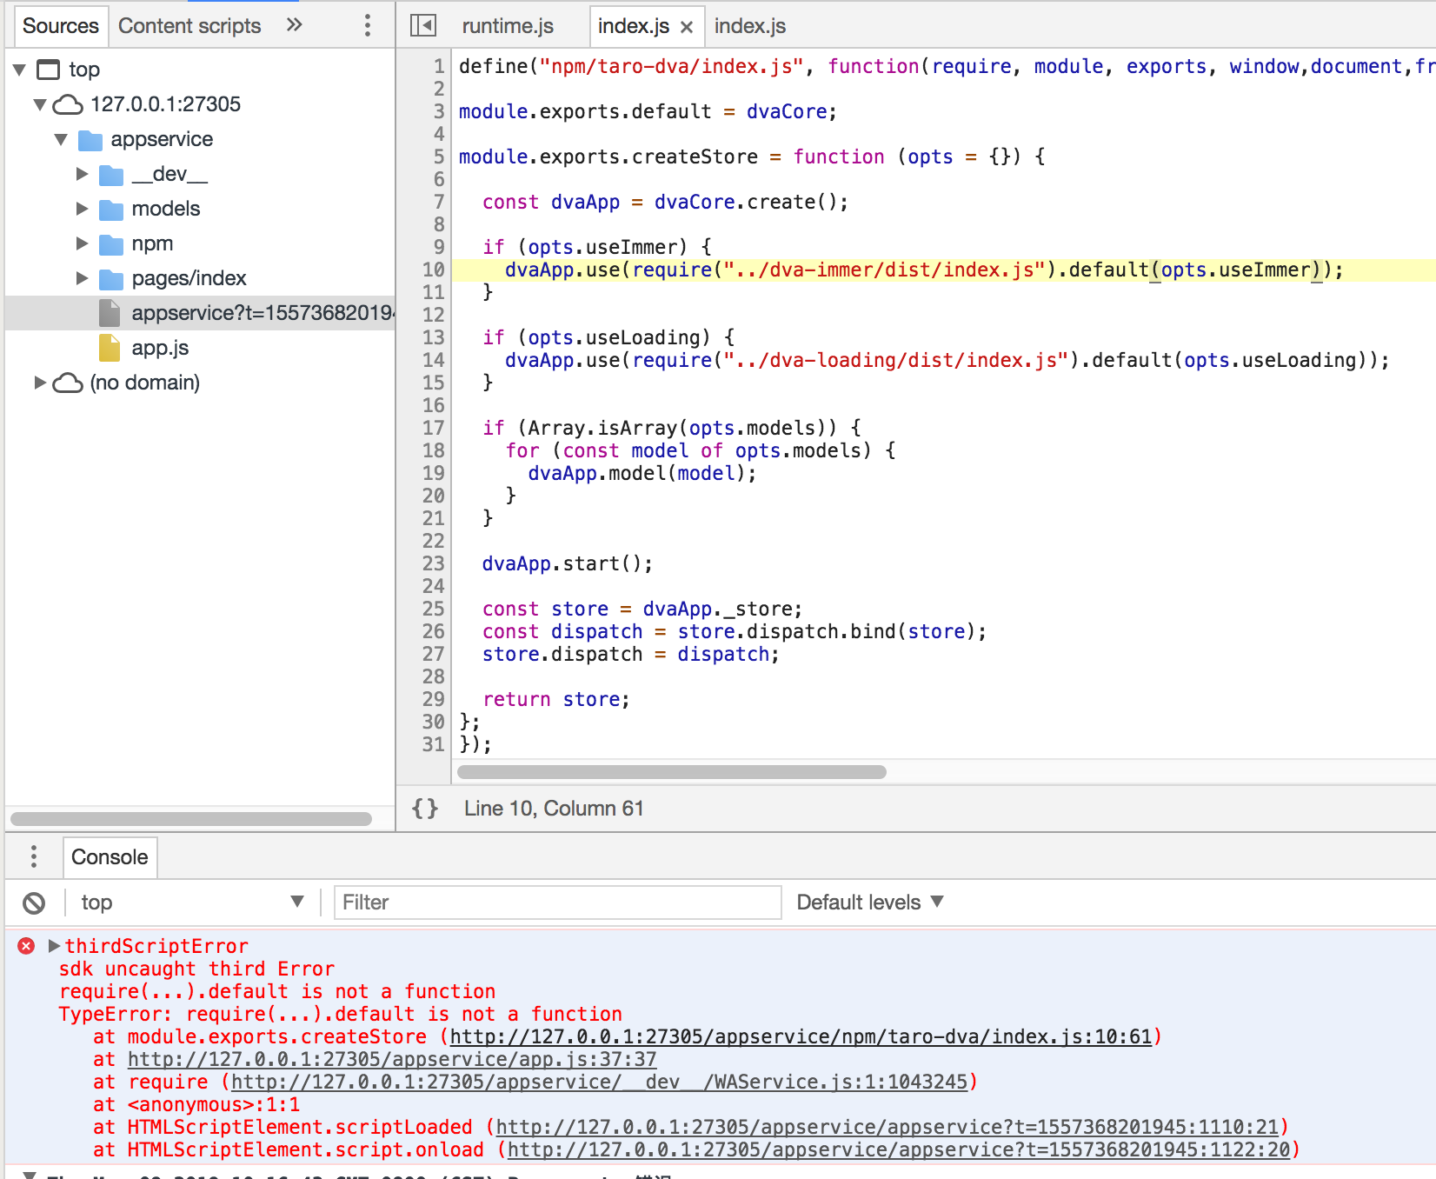Select app.js in the file tree

(160, 348)
